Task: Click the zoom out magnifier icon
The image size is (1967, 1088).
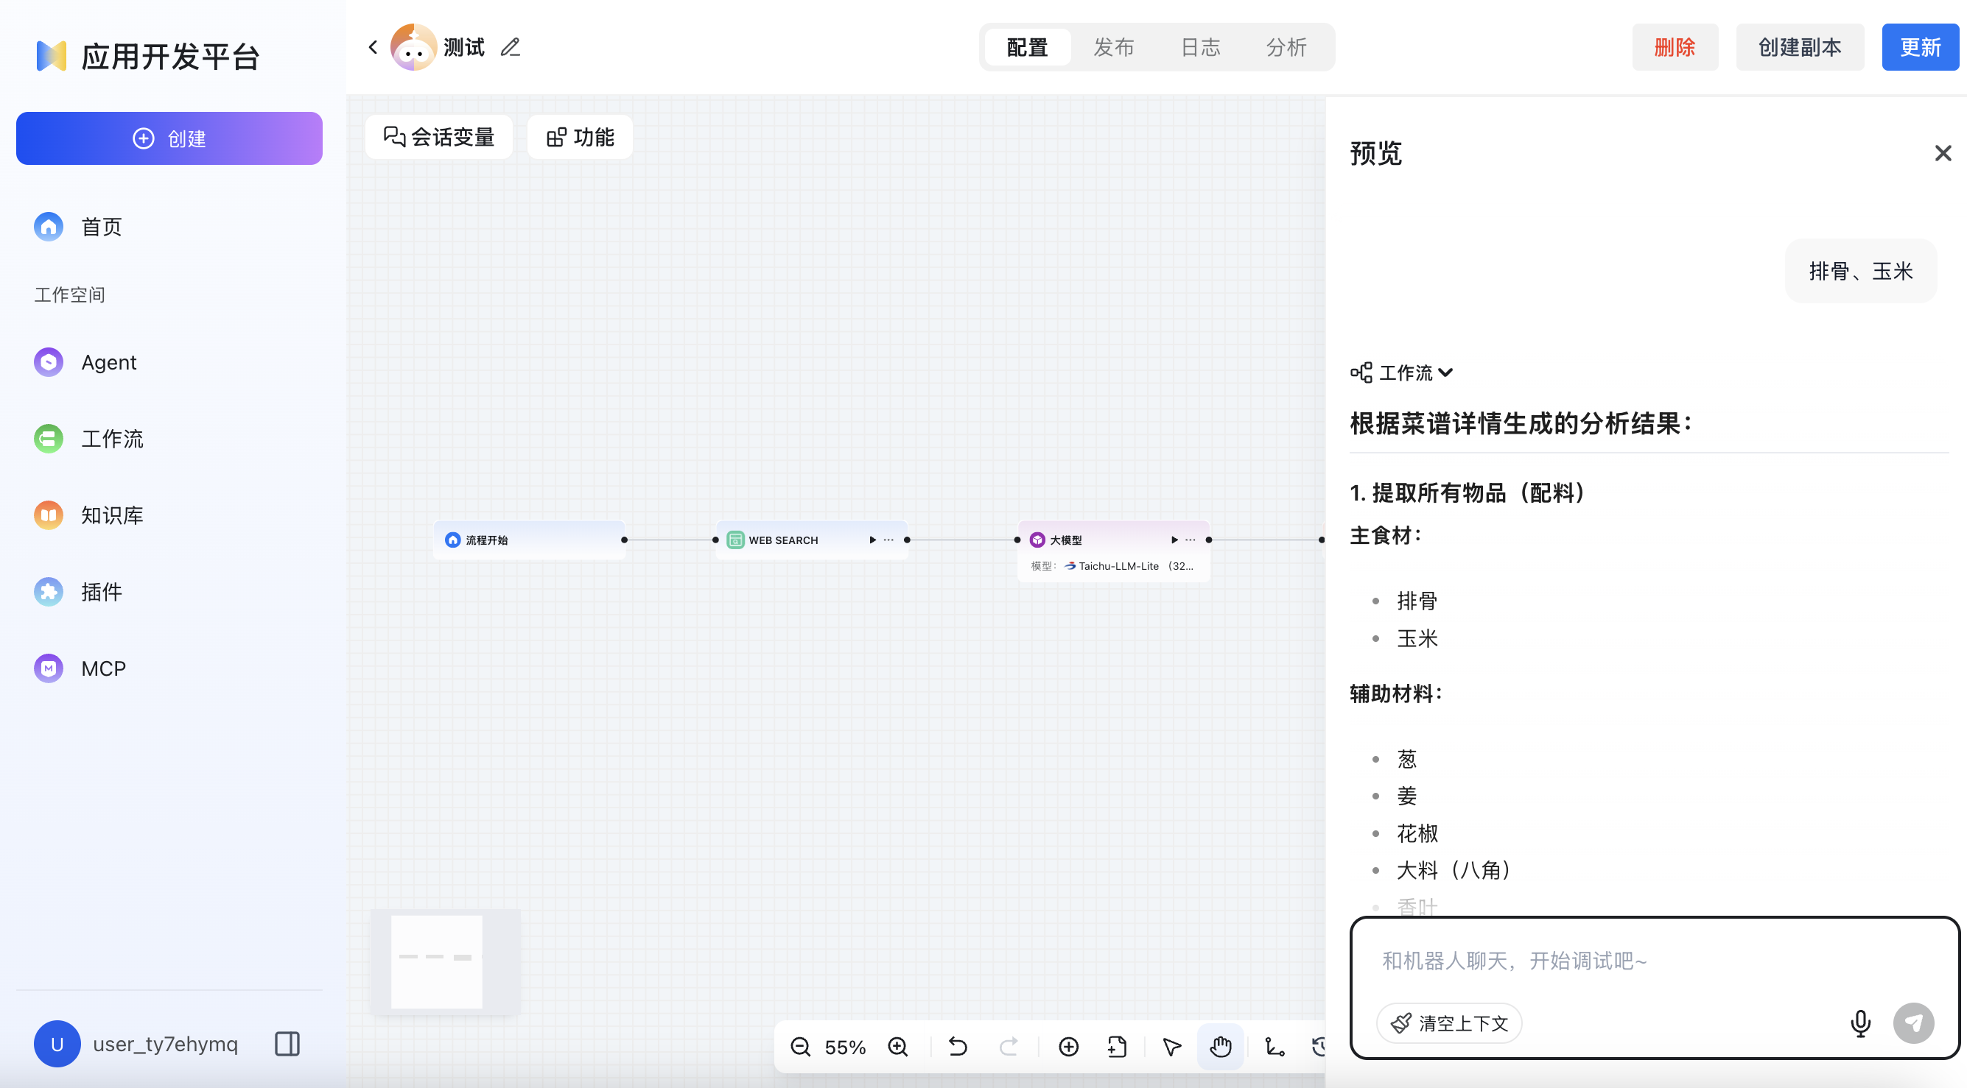Action: [799, 1047]
